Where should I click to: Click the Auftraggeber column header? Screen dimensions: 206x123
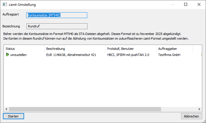(175, 49)
